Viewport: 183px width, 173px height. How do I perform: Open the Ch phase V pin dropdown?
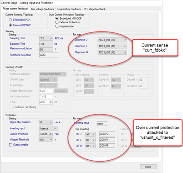pos(112,46)
